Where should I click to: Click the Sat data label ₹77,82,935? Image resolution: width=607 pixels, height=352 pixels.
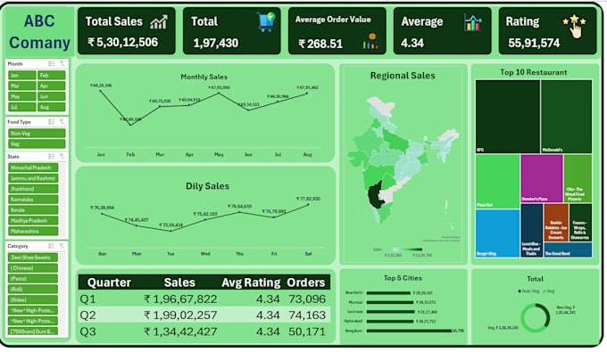tap(308, 199)
